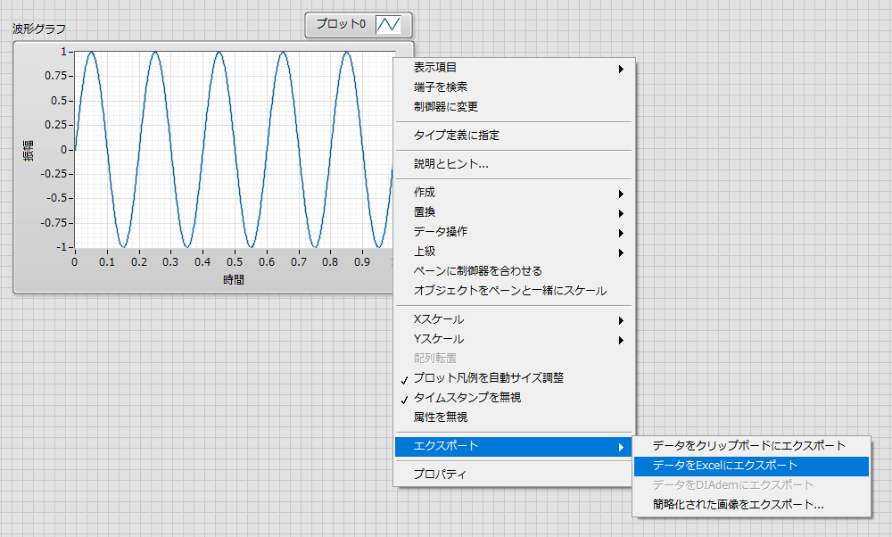Click the X-axis starting value 0
Image resolution: width=892 pixels, height=537 pixels.
(75, 262)
